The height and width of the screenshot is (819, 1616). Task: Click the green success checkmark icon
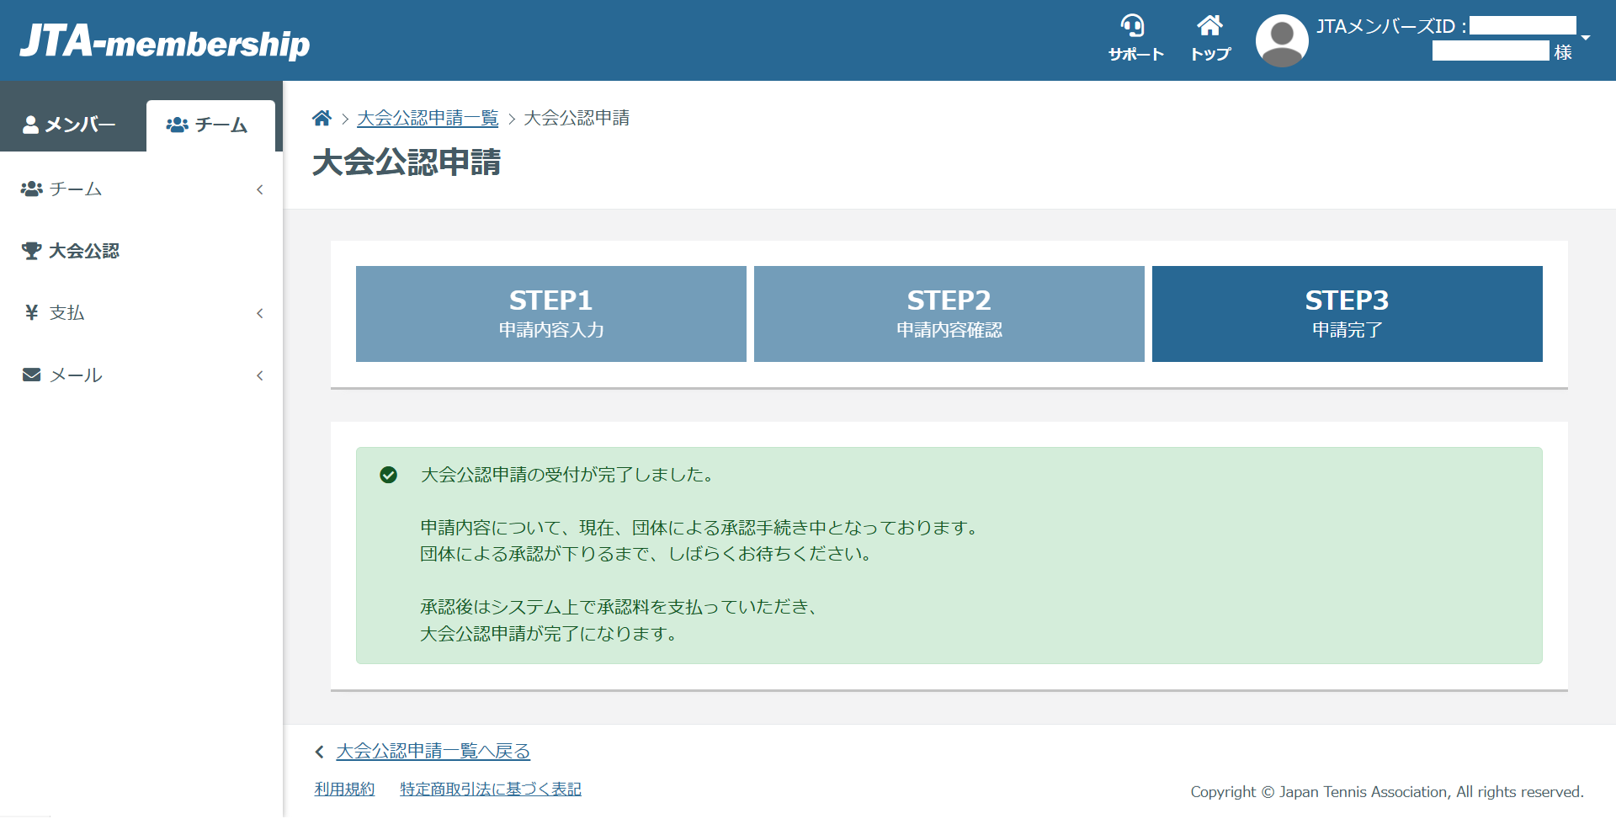(x=388, y=476)
